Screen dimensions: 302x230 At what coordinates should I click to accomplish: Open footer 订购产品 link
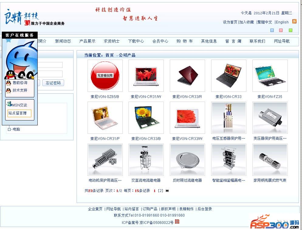tap(150, 209)
